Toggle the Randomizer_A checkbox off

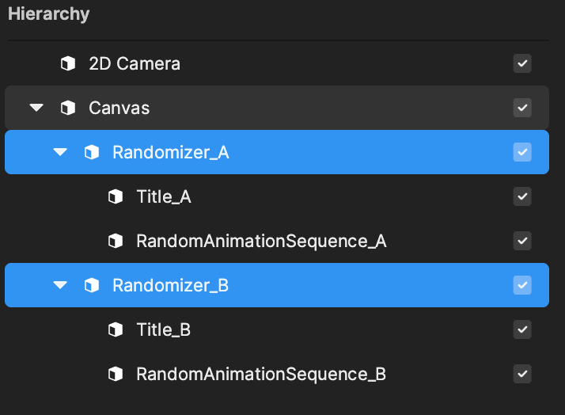click(522, 152)
